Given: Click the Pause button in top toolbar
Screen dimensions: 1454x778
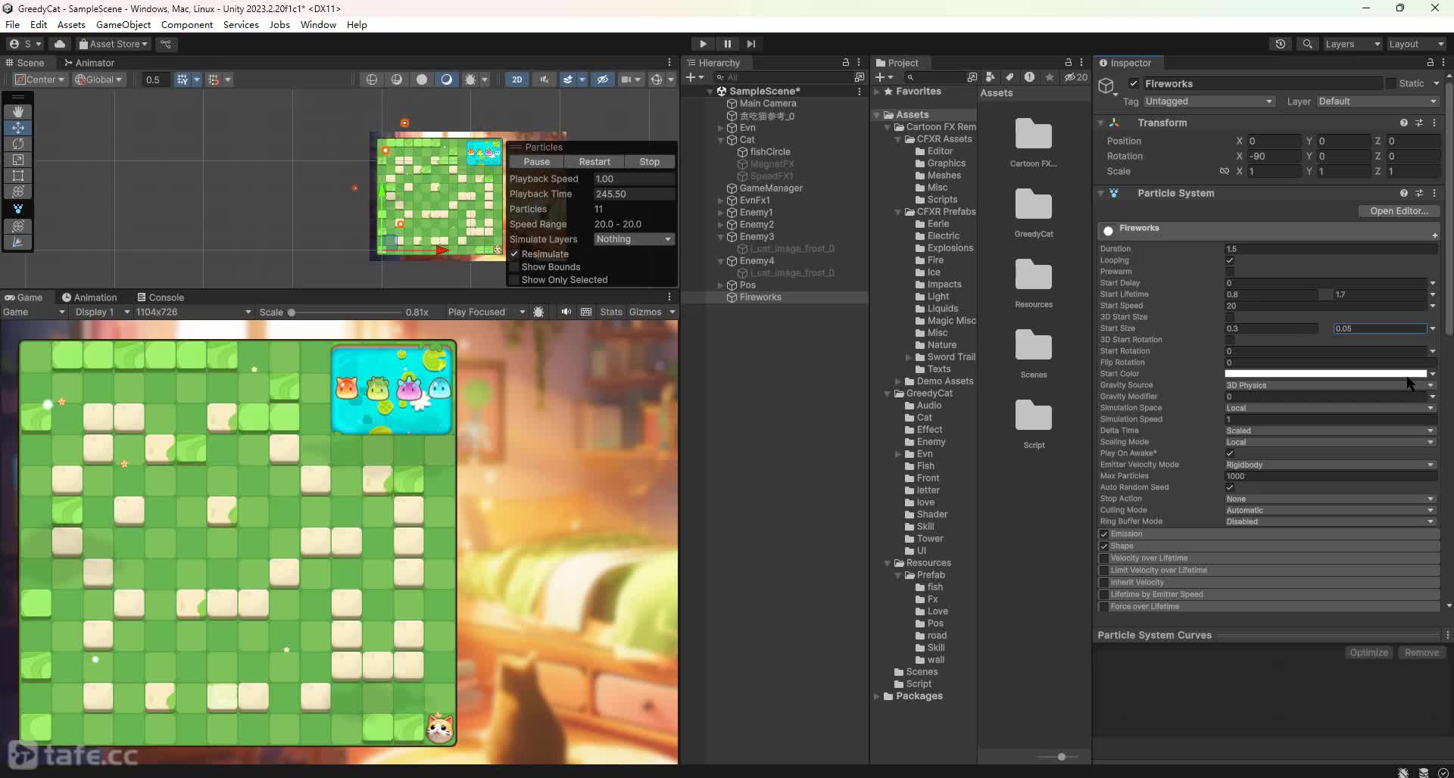Looking at the screenshot, I should pos(727,44).
